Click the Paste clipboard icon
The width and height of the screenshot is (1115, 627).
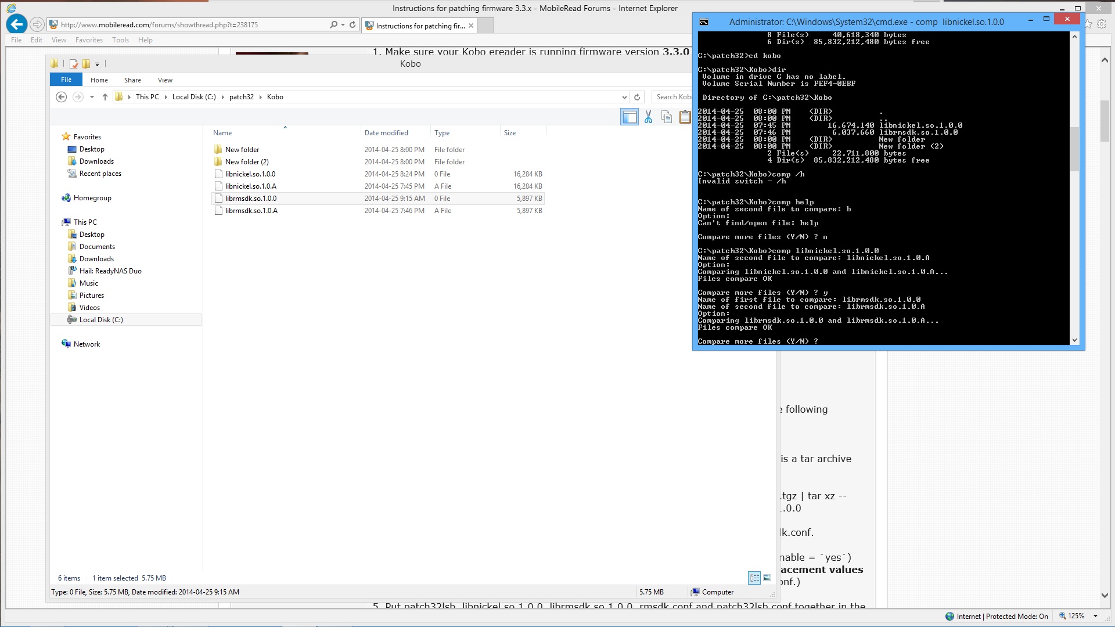685,117
